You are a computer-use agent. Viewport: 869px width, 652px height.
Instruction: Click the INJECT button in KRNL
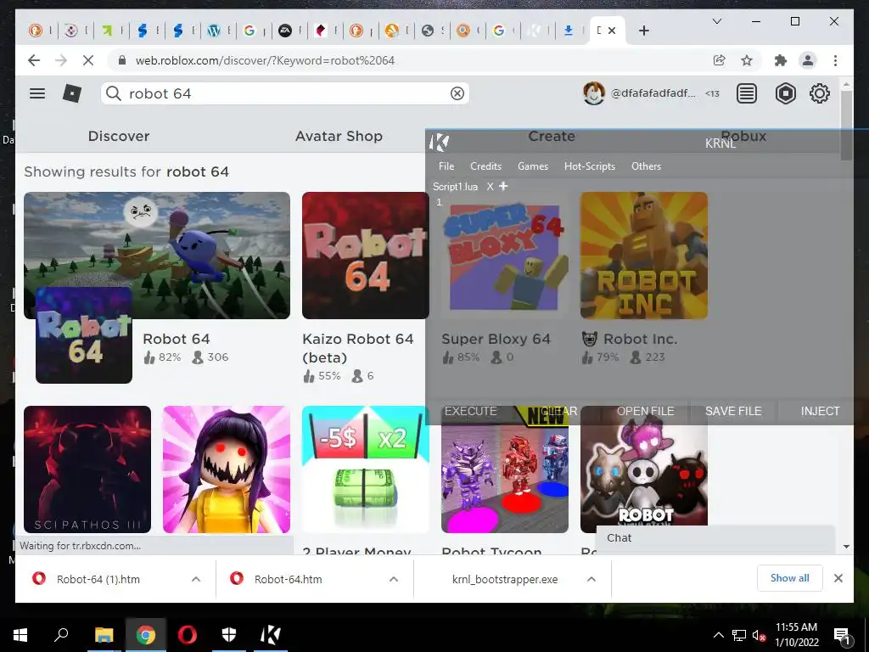pyautogui.click(x=821, y=411)
